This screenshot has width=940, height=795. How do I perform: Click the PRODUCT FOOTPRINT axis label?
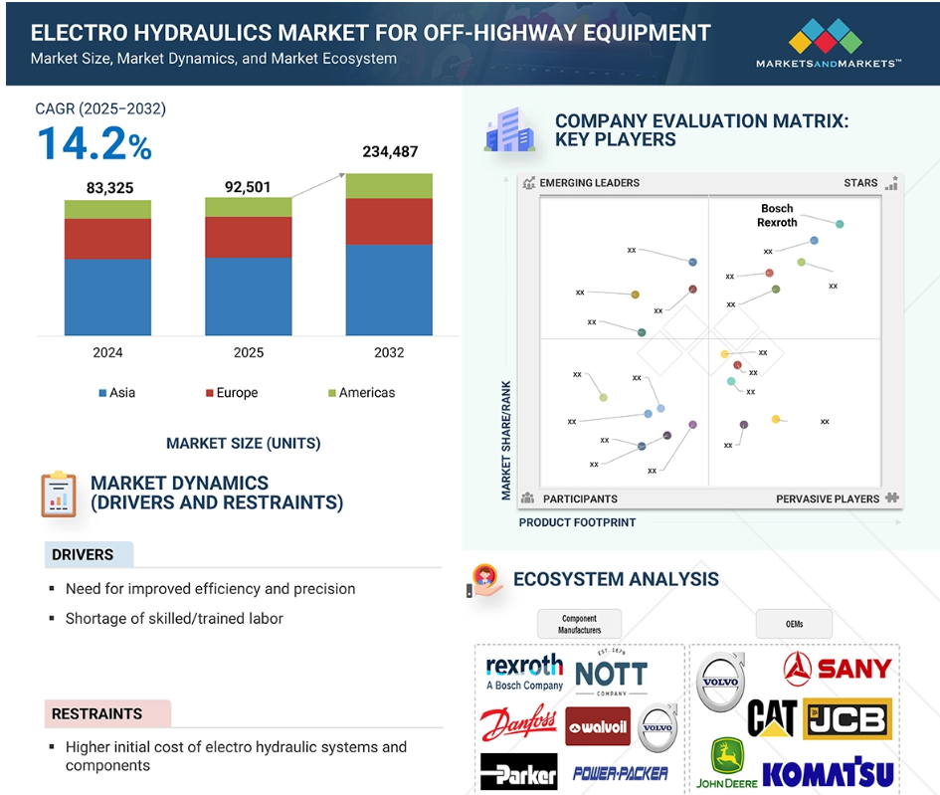(577, 522)
